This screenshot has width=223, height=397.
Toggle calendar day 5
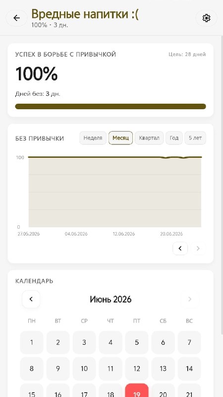point(137,342)
